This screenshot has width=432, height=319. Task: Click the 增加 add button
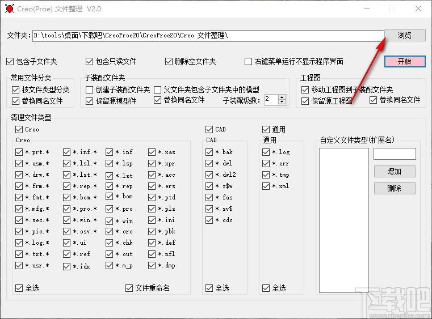pos(395,171)
